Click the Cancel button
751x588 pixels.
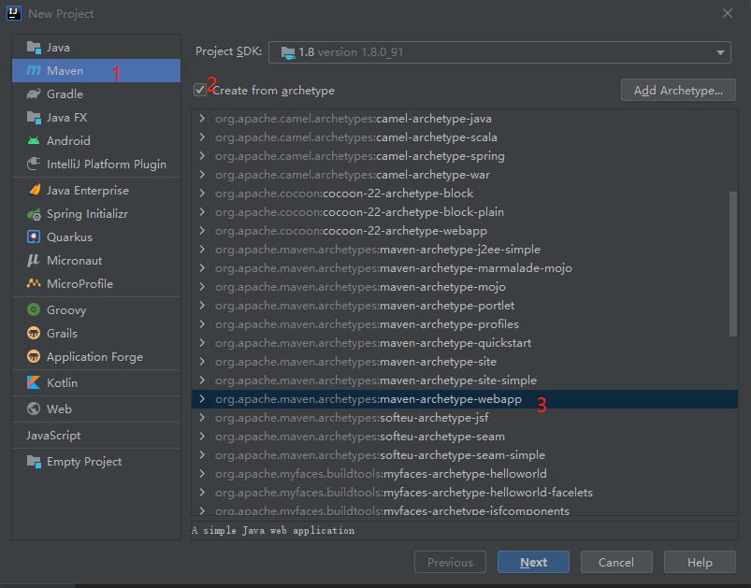tap(616, 562)
